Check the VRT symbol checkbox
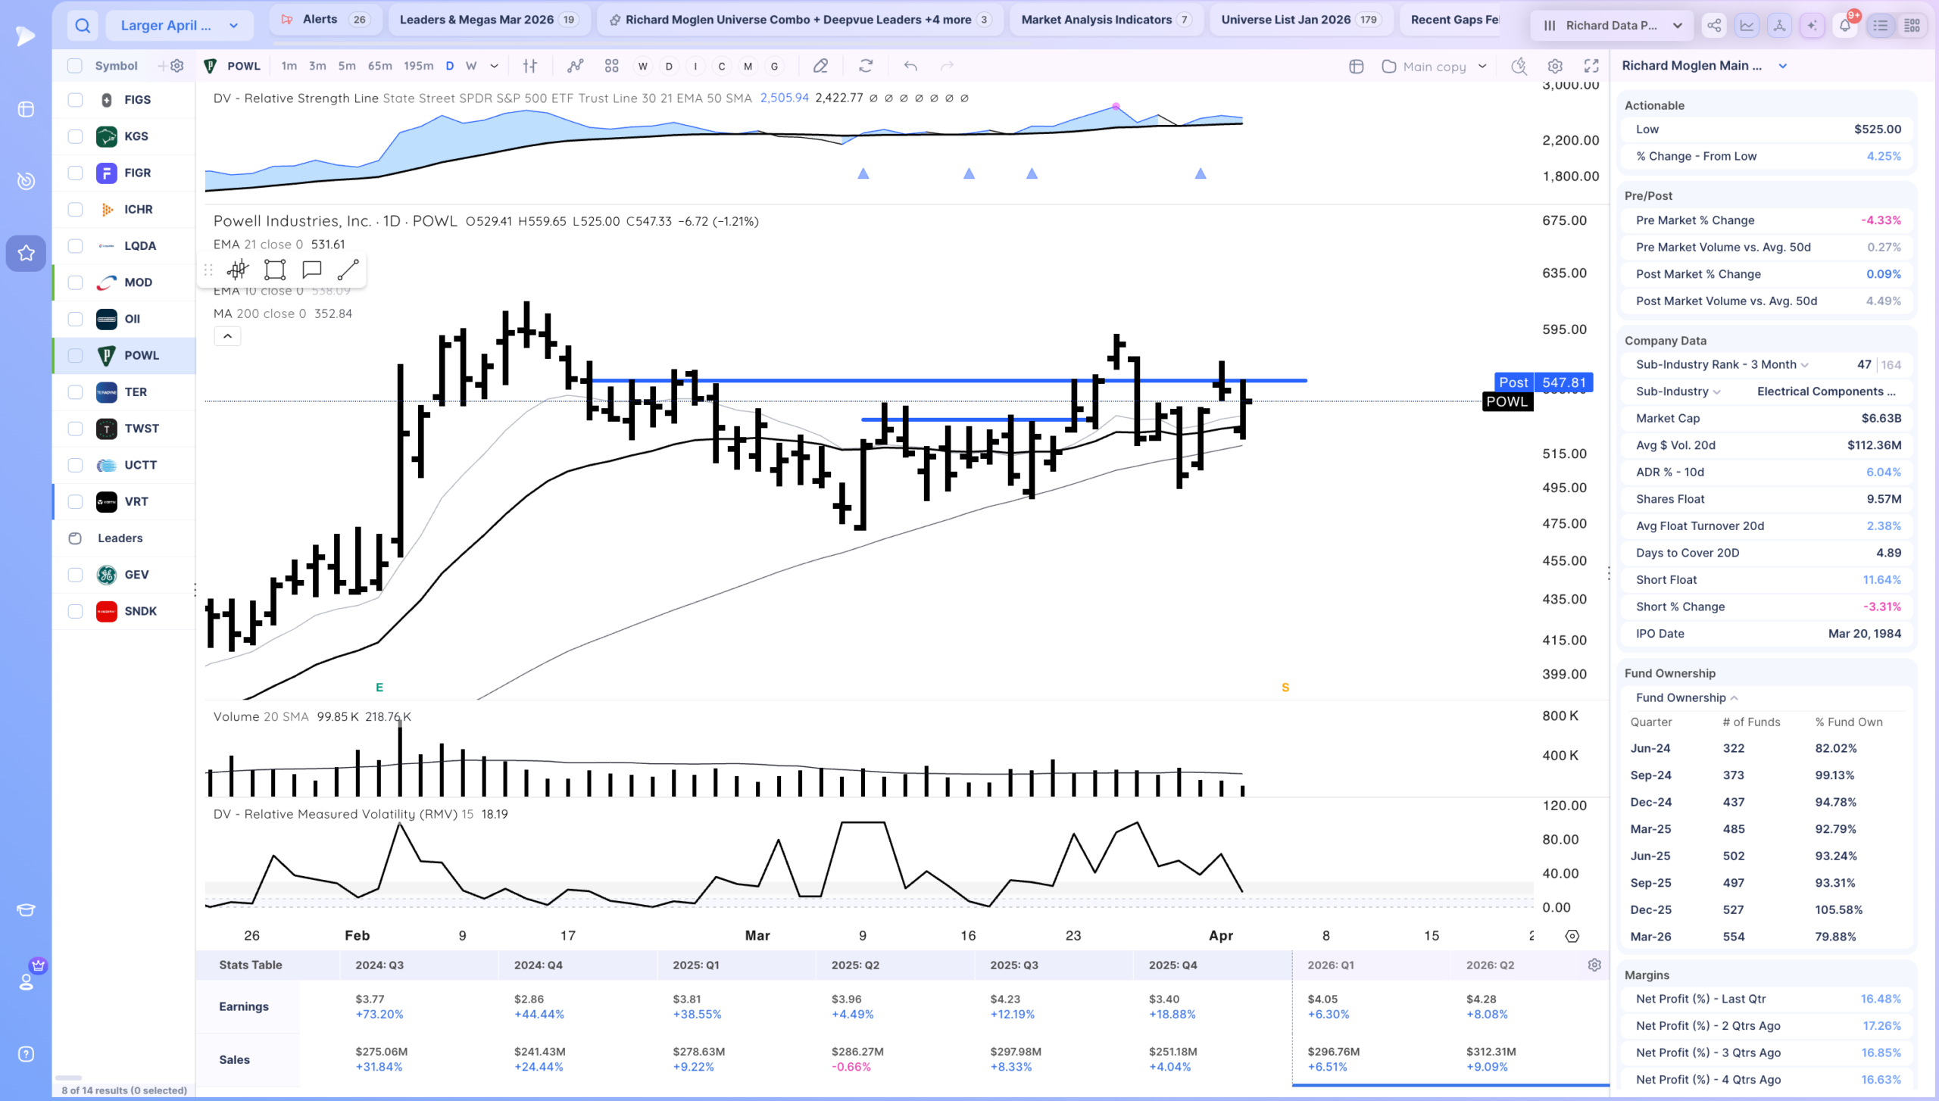Screen dimensions: 1939x1101 click(75, 502)
